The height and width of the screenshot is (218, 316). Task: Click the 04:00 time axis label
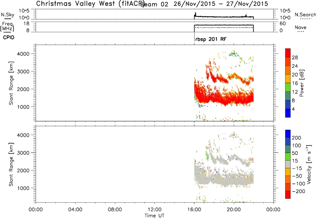pyautogui.click(x=75, y=210)
